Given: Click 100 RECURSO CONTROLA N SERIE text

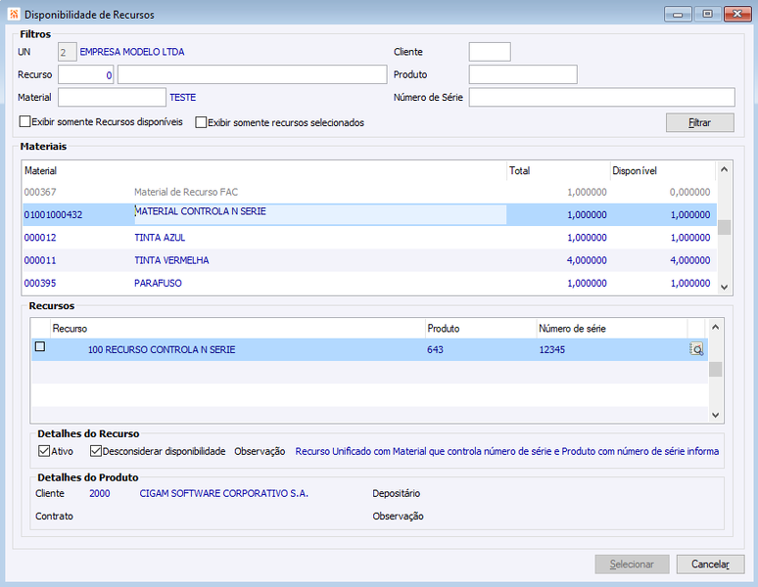Looking at the screenshot, I should 162,349.
